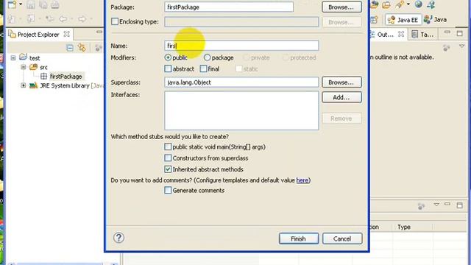
Task: Open the 'here' templates configuration link
Action: pyautogui.click(x=302, y=180)
